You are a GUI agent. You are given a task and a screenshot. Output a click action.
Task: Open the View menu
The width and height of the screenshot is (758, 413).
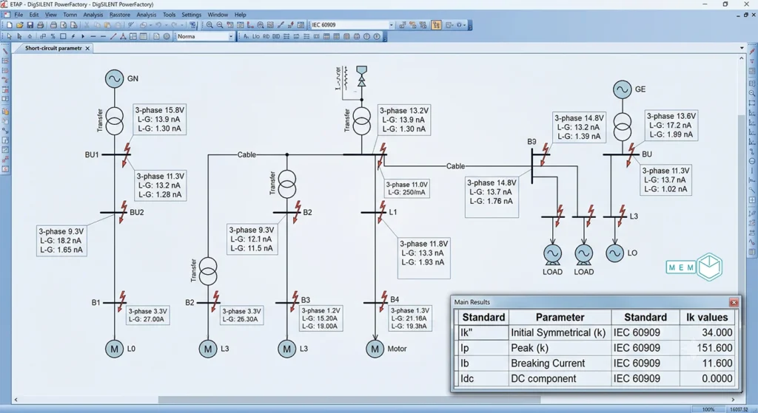pos(51,15)
